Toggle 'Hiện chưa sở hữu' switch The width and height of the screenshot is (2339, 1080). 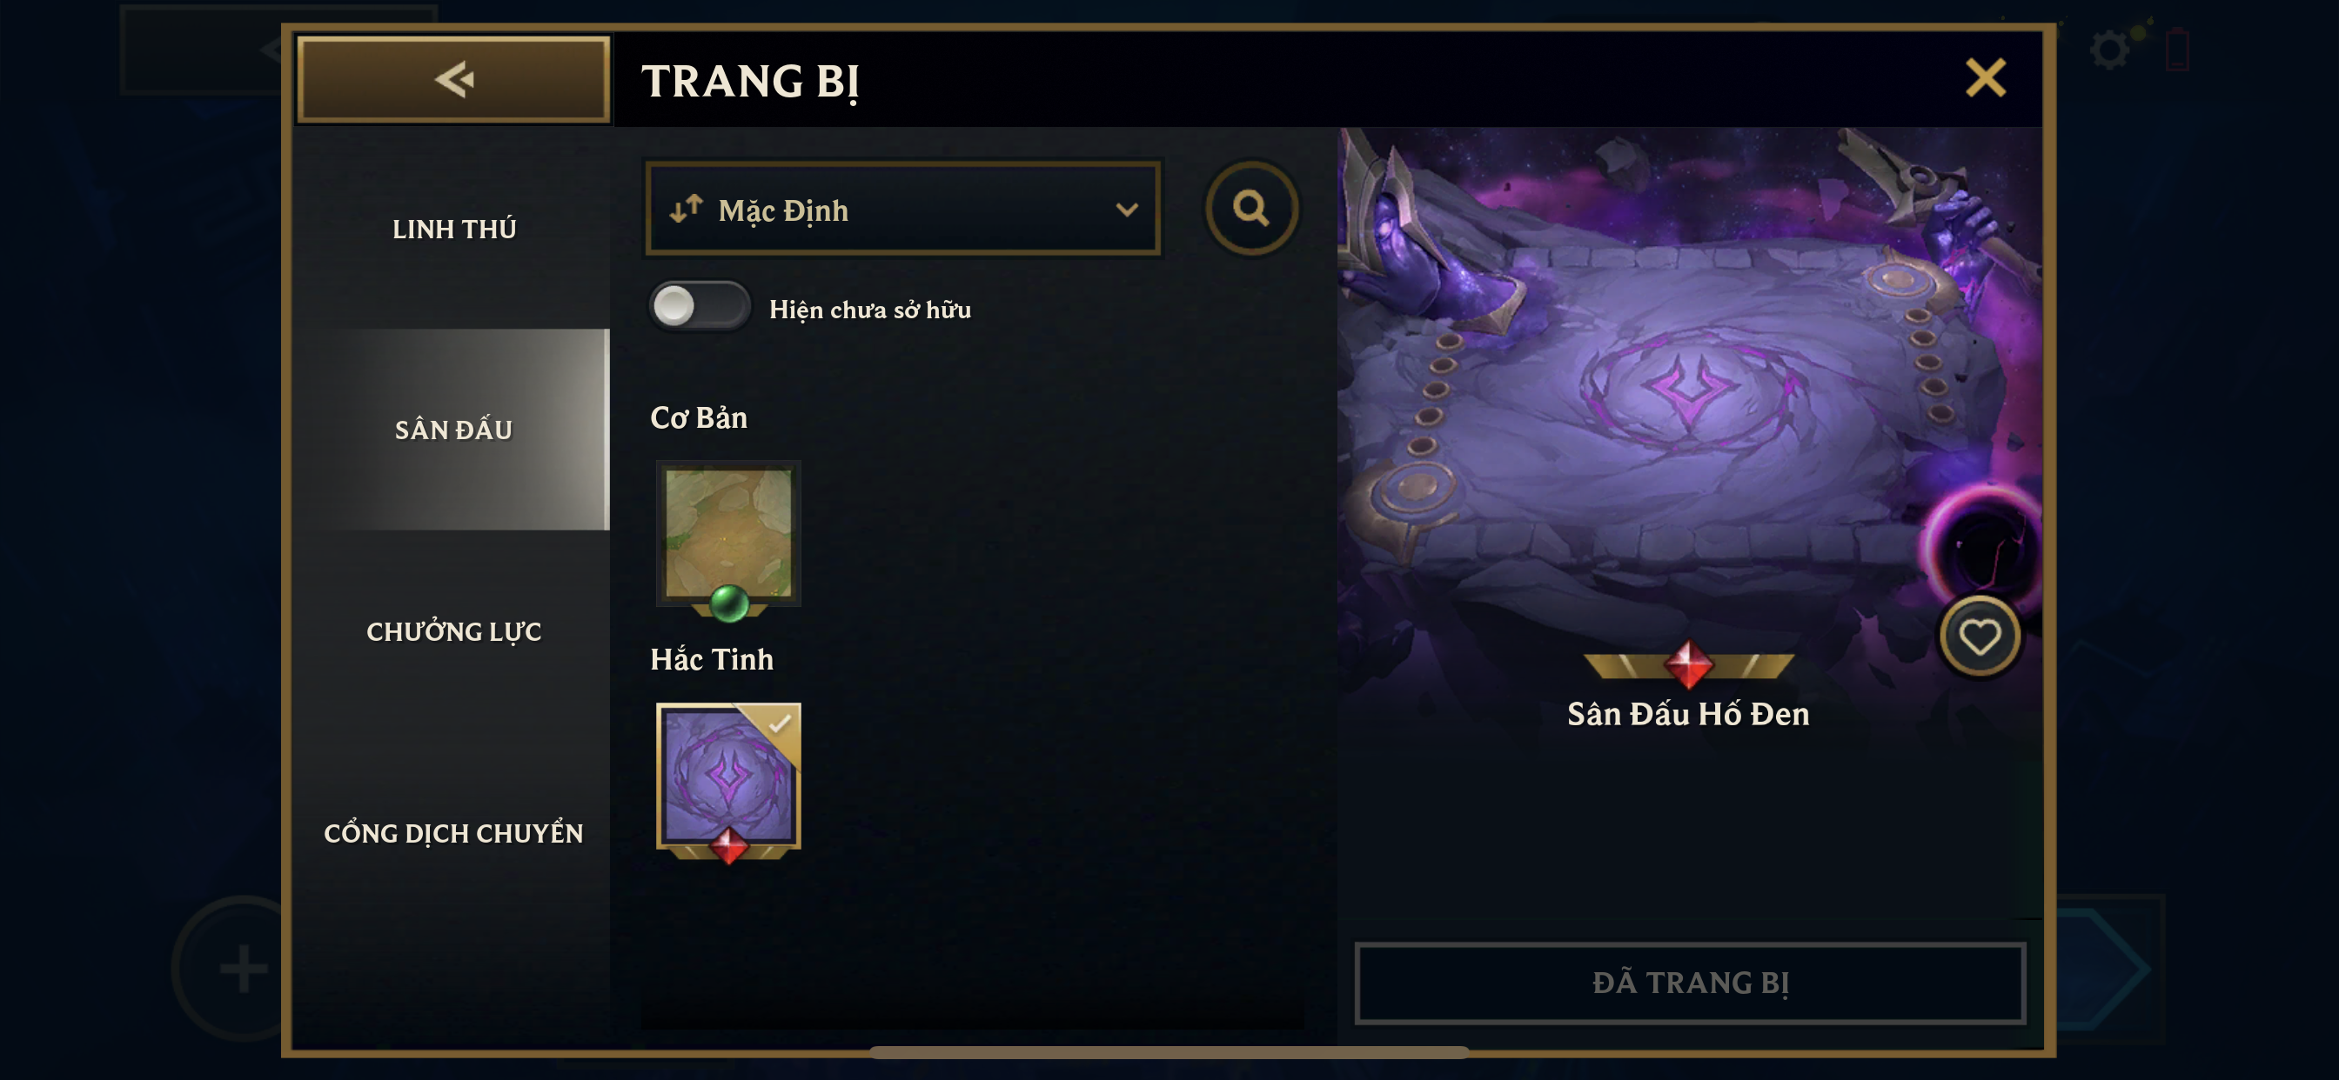pyautogui.click(x=698, y=306)
